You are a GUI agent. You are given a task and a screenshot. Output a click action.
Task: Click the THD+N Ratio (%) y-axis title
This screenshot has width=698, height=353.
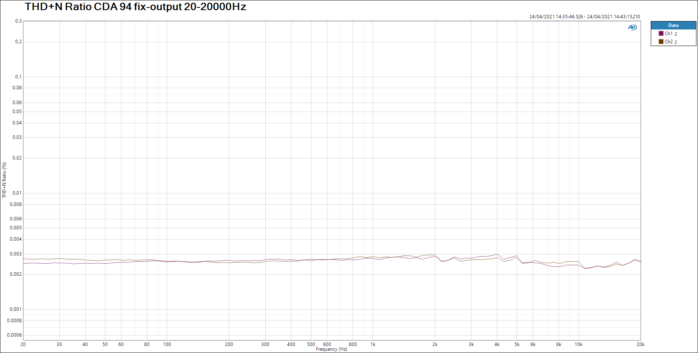(x=4, y=180)
